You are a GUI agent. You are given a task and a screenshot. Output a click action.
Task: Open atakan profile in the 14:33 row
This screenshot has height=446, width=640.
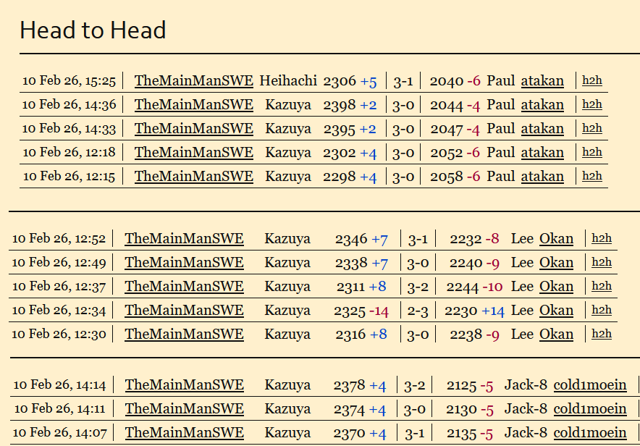542,129
